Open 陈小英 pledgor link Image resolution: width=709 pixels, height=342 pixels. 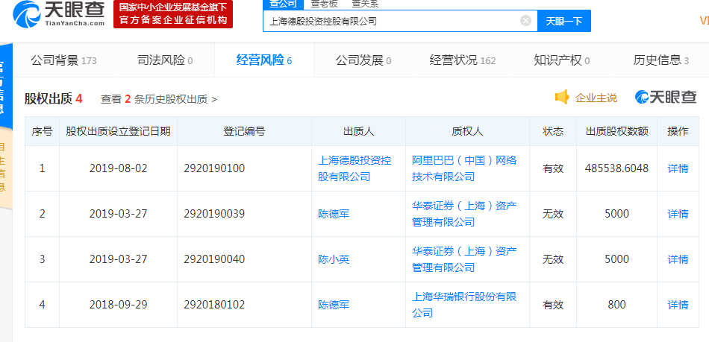point(334,259)
